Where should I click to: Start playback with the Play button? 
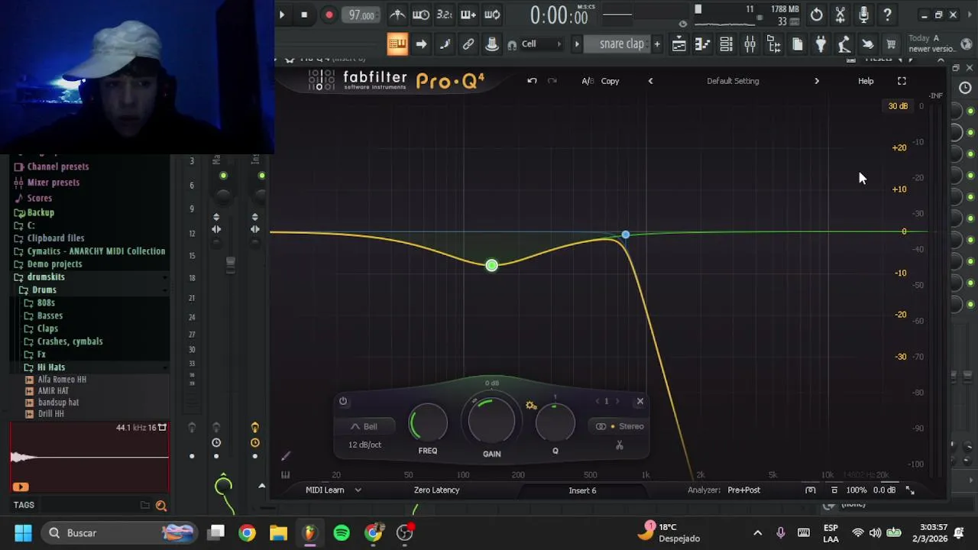click(x=282, y=15)
